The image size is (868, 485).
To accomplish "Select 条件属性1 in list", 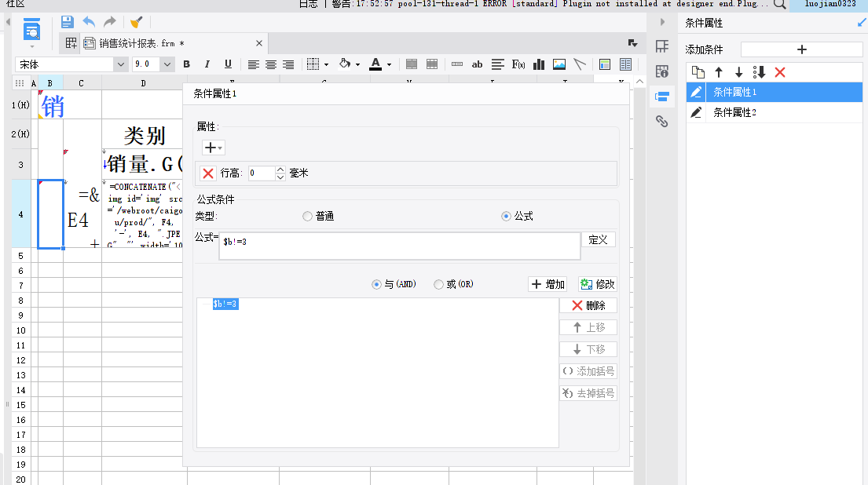I will pos(775,92).
